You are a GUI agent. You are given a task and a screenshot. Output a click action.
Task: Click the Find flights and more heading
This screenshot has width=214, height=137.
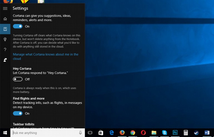(29, 99)
